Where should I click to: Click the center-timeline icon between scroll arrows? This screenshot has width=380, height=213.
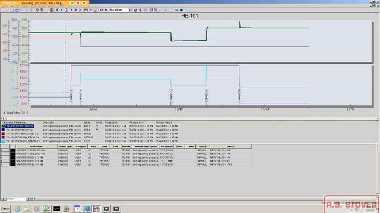tap(66, 10)
